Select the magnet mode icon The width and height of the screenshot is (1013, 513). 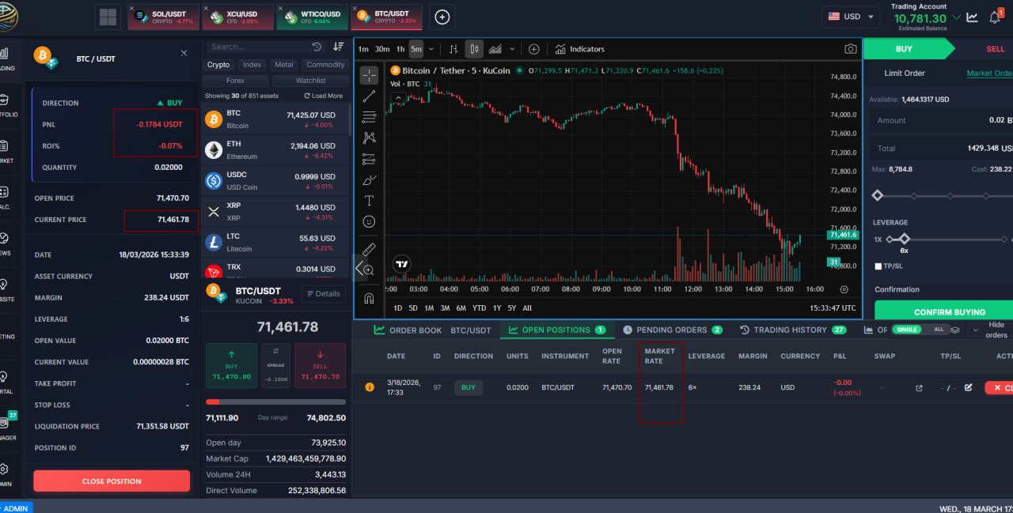(x=369, y=298)
